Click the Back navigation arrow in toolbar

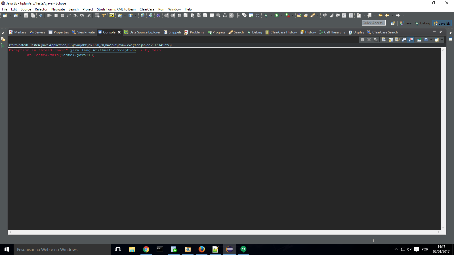(387, 15)
